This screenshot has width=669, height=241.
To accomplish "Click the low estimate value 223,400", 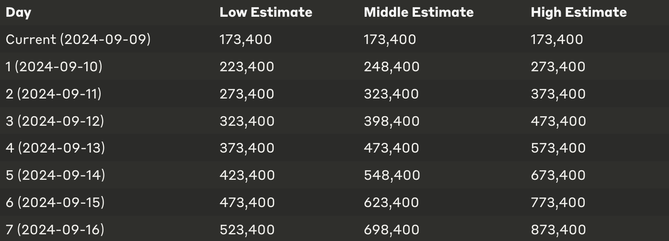I will point(247,66).
